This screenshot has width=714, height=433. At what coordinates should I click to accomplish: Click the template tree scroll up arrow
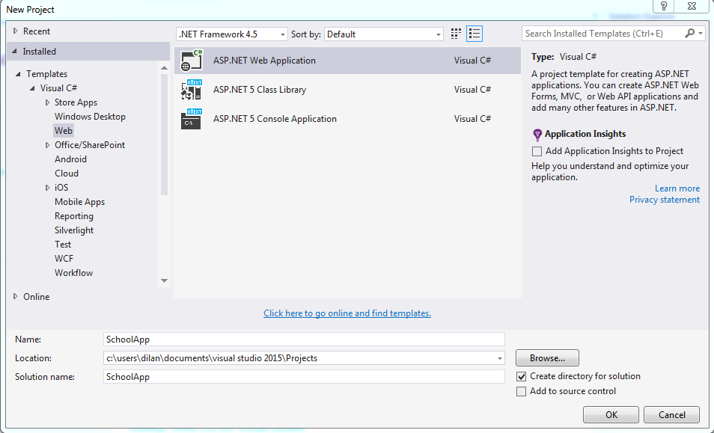tap(165, 68)
